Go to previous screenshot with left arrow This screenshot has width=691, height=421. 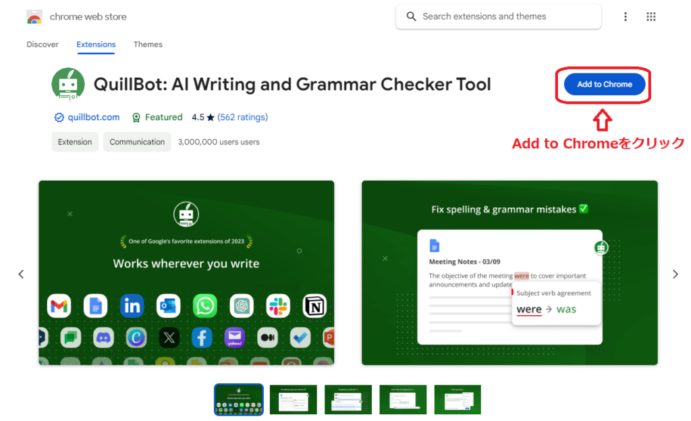point(21,274)
